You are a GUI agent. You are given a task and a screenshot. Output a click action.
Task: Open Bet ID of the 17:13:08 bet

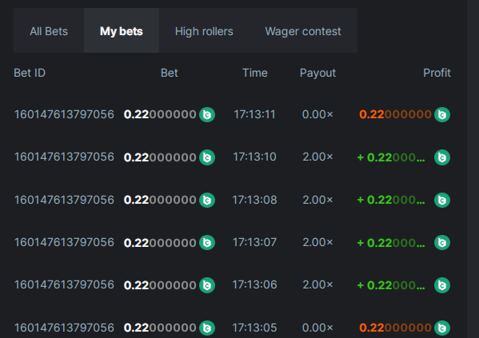pos(64,200)
